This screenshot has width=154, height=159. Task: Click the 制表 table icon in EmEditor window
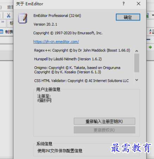(x=1, y=32)
